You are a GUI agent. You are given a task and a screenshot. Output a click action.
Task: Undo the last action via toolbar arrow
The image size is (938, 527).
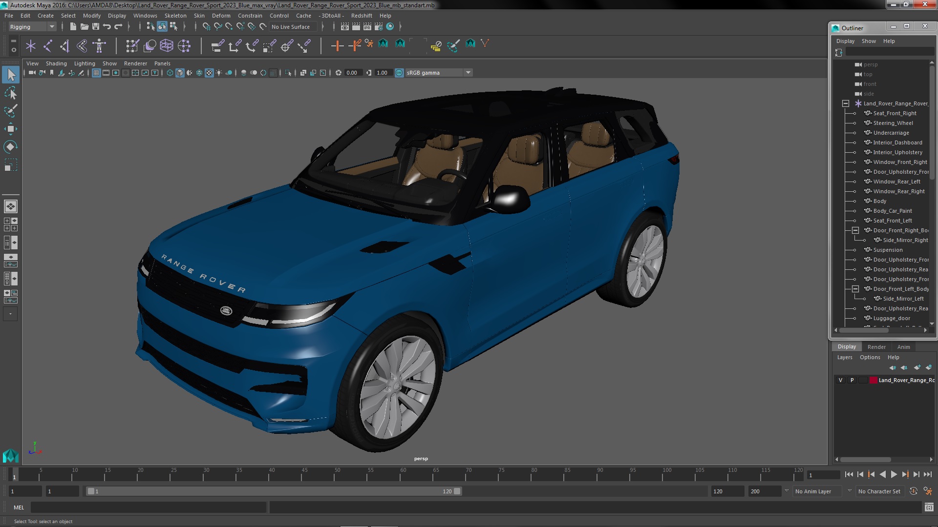click(107, 26)
